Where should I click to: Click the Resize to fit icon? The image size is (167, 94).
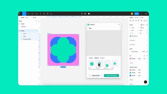[x=147, y=25]
